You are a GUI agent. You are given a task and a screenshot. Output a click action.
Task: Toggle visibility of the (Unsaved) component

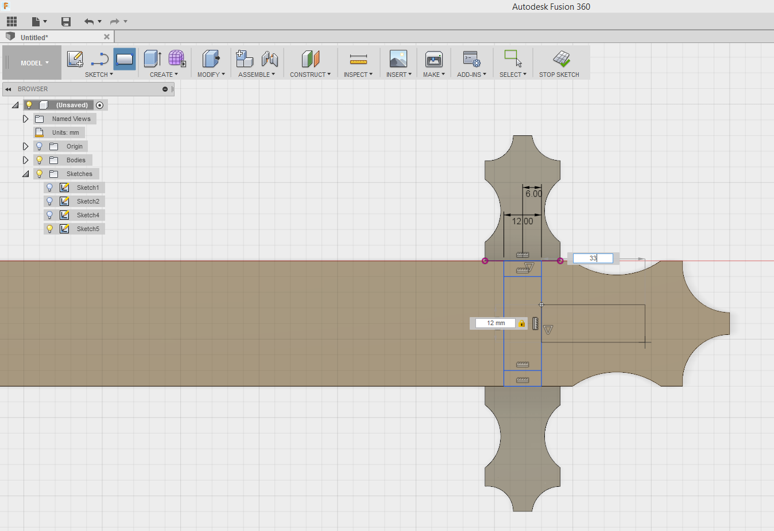[x=29, y=105]
